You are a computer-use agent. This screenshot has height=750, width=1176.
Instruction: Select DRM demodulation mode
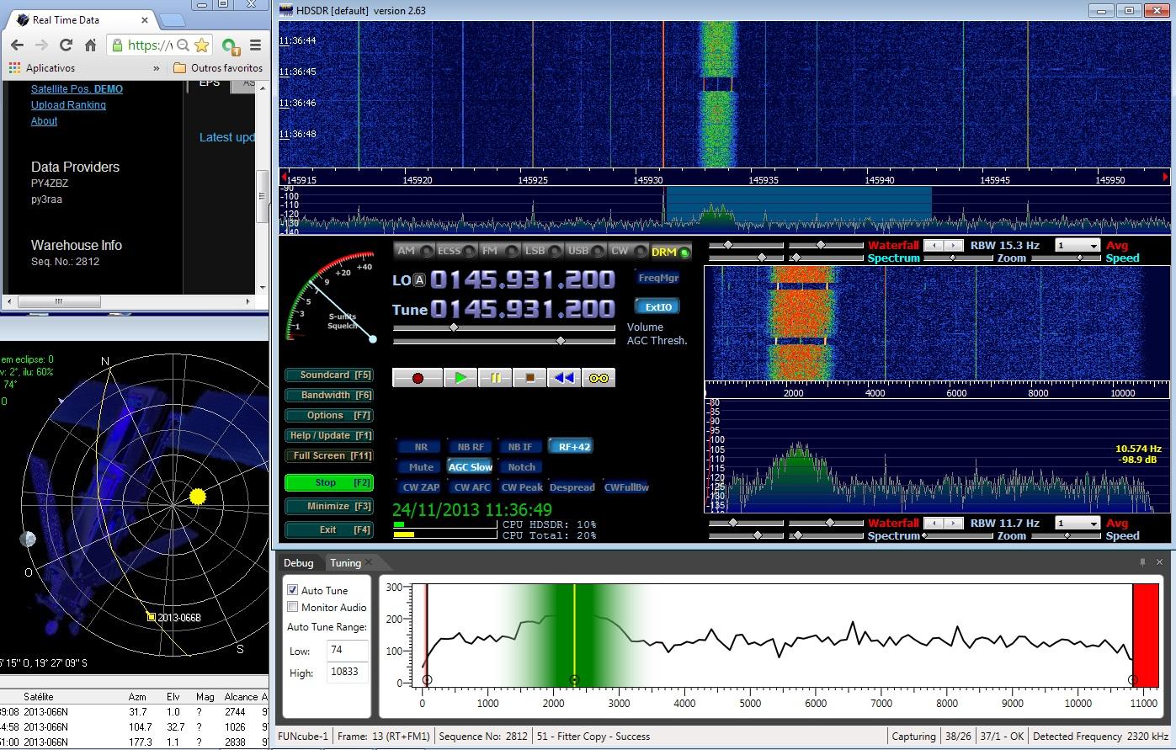tap(671, 252)
